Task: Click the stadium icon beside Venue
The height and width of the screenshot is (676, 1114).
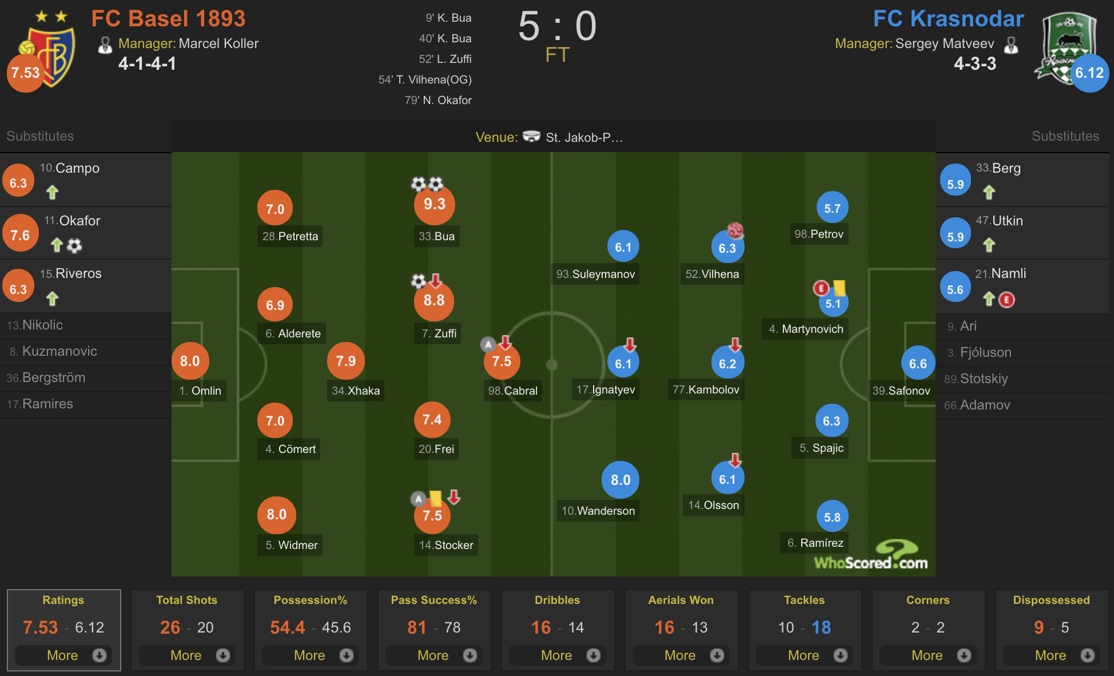Action: pyautogui.click(x=531, y=137)
